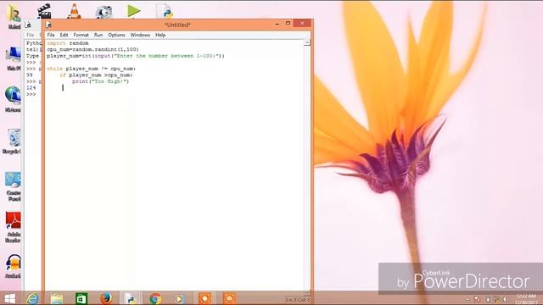Click the 'player_num=int(input(' line
This screenshot has width=543, height=305.
tap(136, 56)
